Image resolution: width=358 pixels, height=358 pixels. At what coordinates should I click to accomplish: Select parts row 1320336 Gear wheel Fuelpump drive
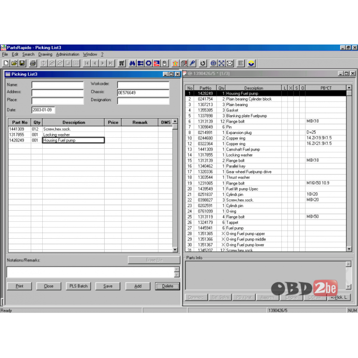[x=266, y=172]
